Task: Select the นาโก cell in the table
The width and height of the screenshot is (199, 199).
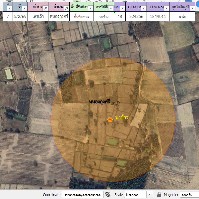Action: (182, 16)
